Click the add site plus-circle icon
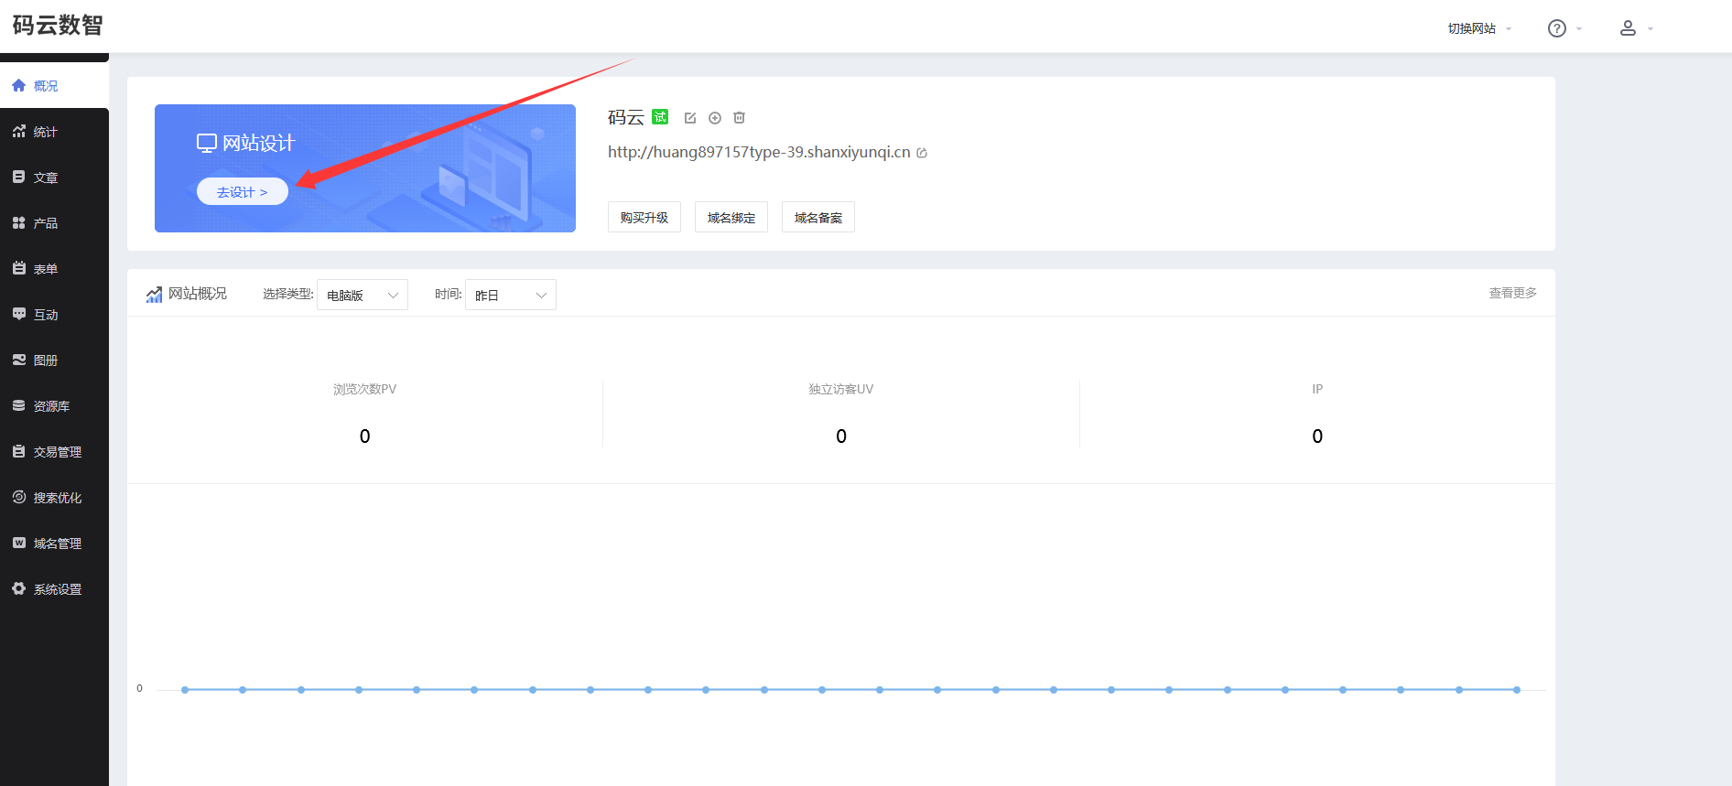This screenshot has width=1732, height=786. click(715, 118)
